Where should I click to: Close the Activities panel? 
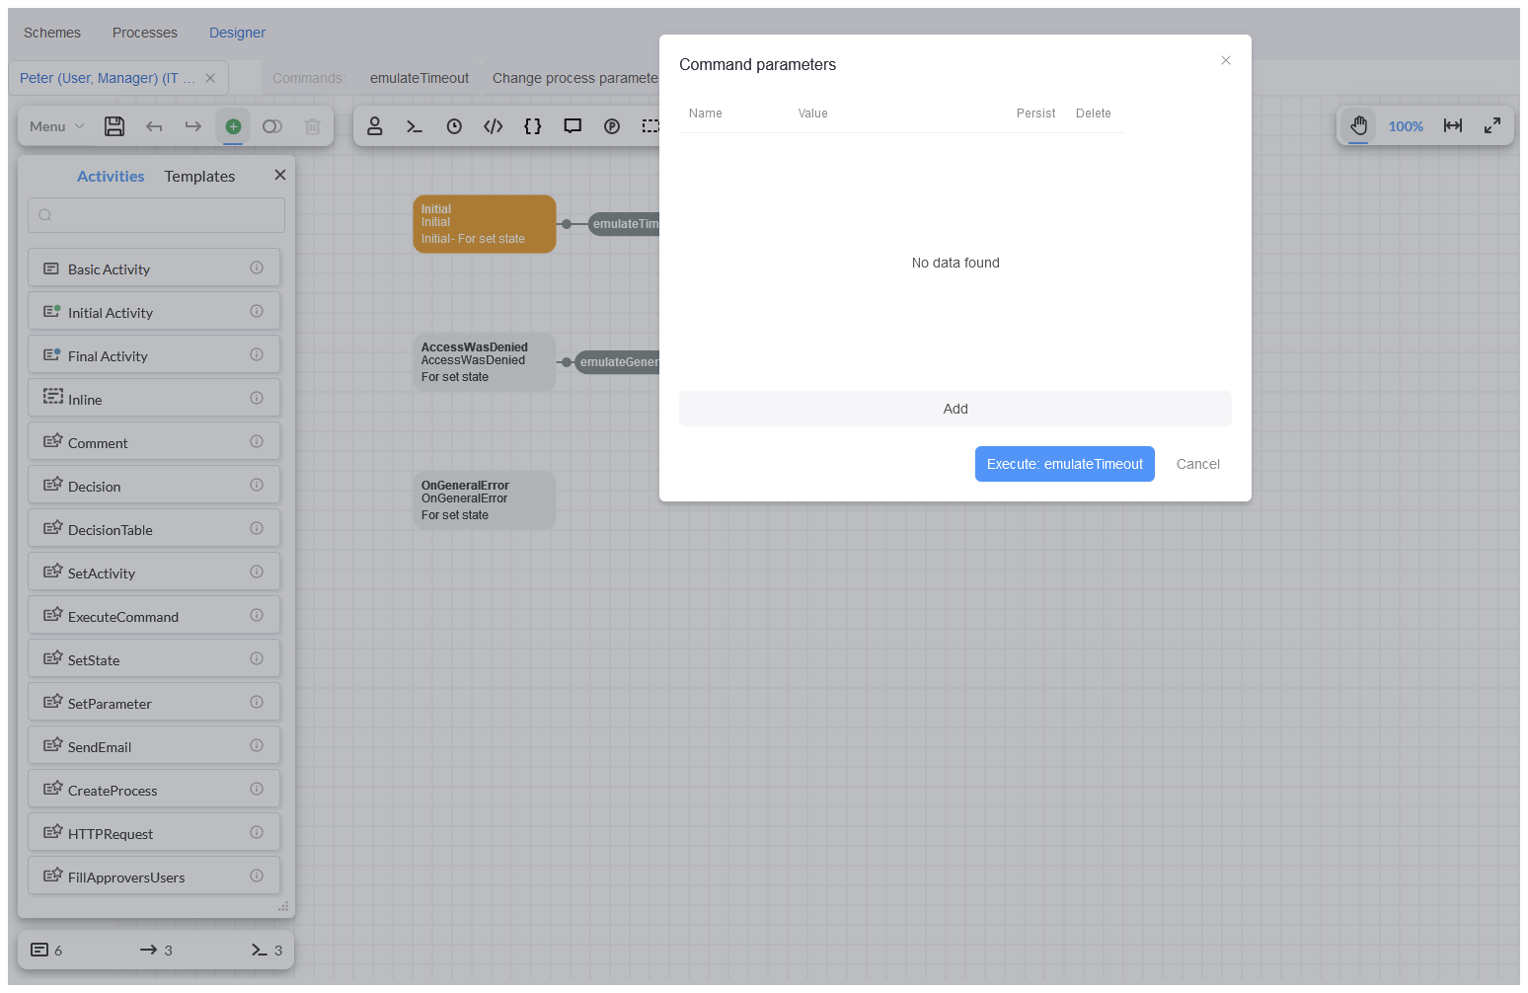tap(280, 175)
